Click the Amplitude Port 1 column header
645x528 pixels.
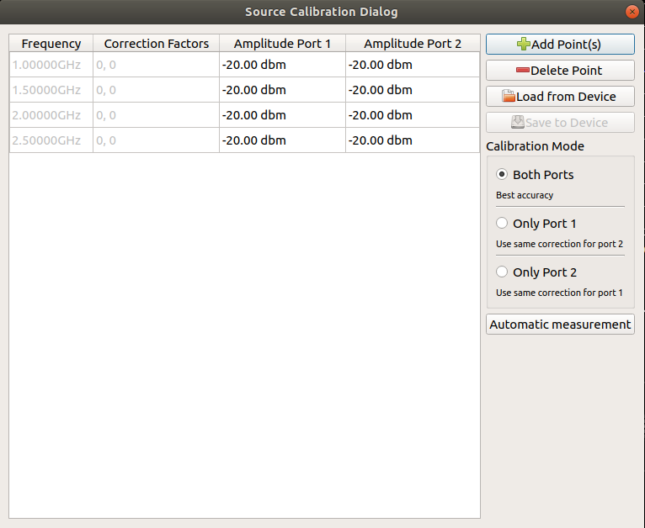tap(282, 44)
